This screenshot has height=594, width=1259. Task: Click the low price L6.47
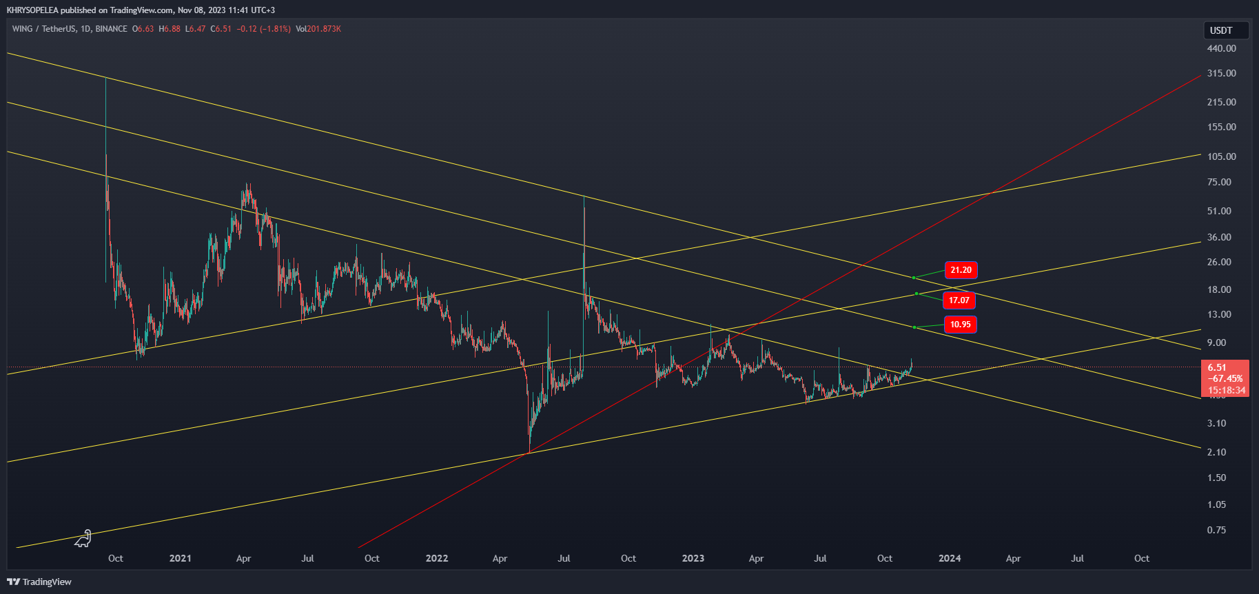pos(196,29)
